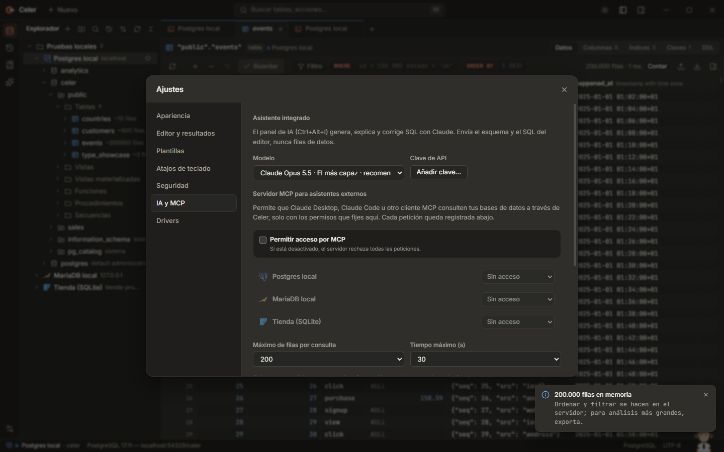Switch to the Columnas tab of the events table
Screen dimensions: 724x452
coord(600,48)
